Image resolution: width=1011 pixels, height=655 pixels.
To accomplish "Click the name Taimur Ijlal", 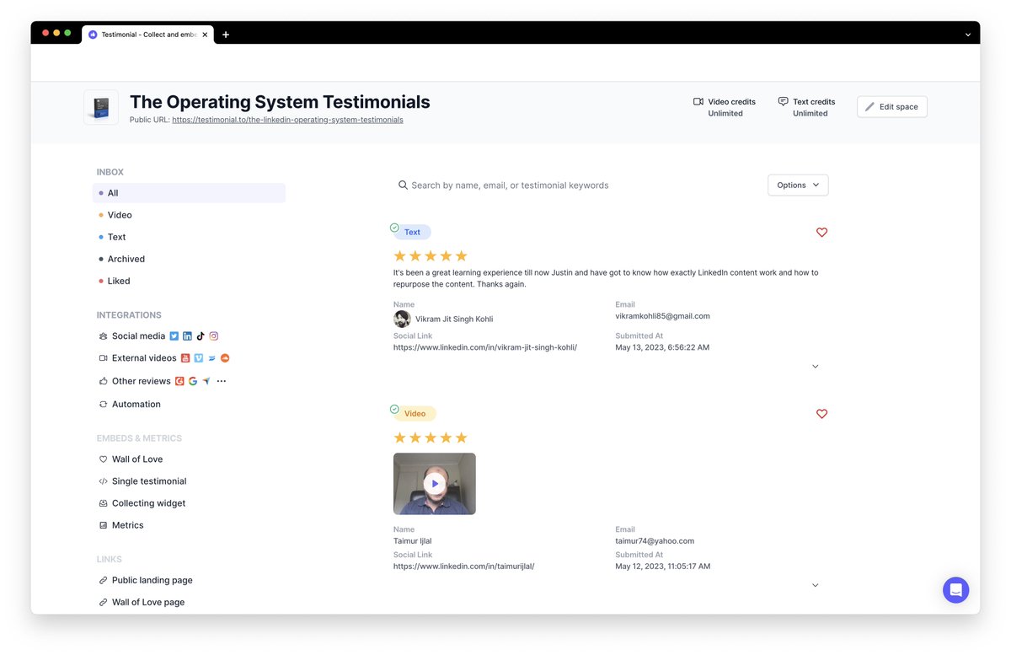I will 413,541.
